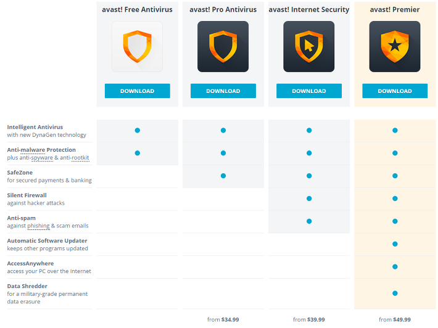438x328 pixels.
Task: Click the avast! Free Antivirus shield icon
Action: [x=137, y=47]
